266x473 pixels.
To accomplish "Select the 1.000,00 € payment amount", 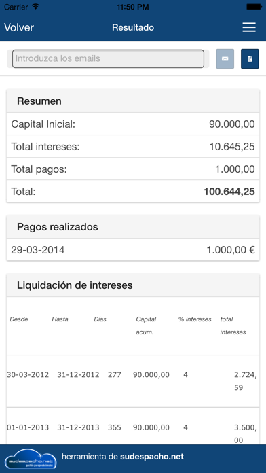I will coord(231,250).
